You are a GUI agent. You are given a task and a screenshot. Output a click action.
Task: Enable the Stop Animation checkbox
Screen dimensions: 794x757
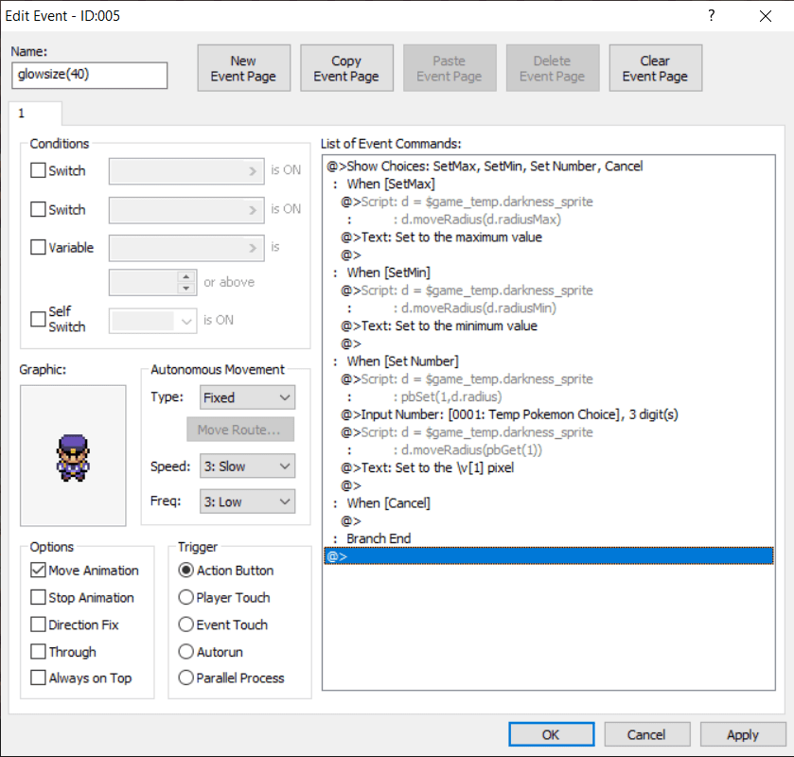(38, 598)
